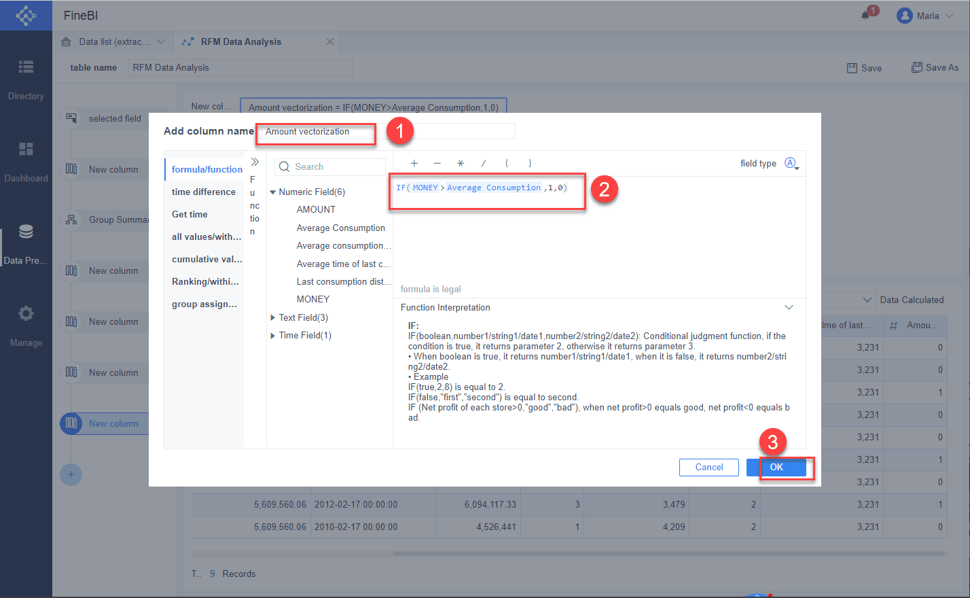Viewport: 970px width, 598px height.
Task: Open the Data list tab dropdown arrow
Action: [x=161, y=41]
